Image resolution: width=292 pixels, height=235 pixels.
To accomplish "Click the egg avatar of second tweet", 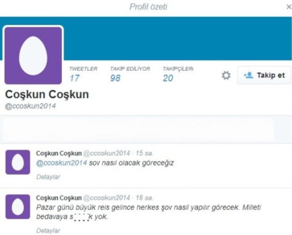I will (x=18, y=206).
